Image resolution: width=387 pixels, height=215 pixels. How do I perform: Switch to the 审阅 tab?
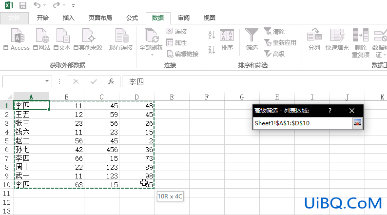[184, 18]
